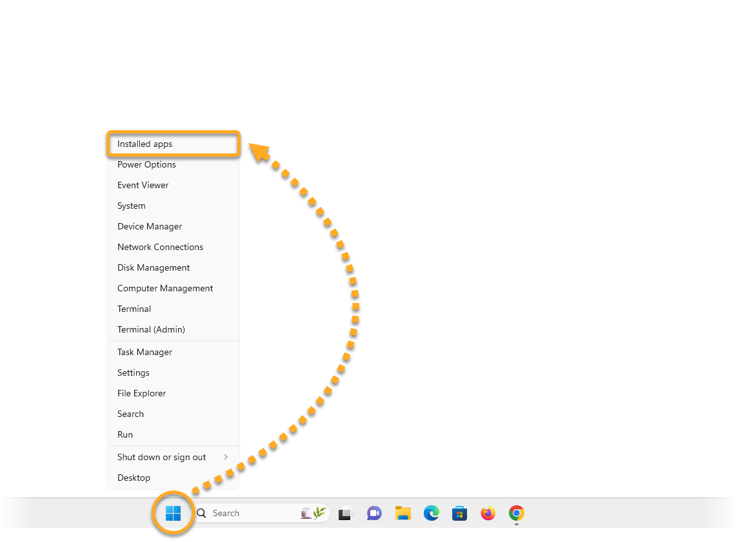Launch Terminal (Admin) from the menu
The height and width of the screenshot is (542, 736).
tap(151, 330)
